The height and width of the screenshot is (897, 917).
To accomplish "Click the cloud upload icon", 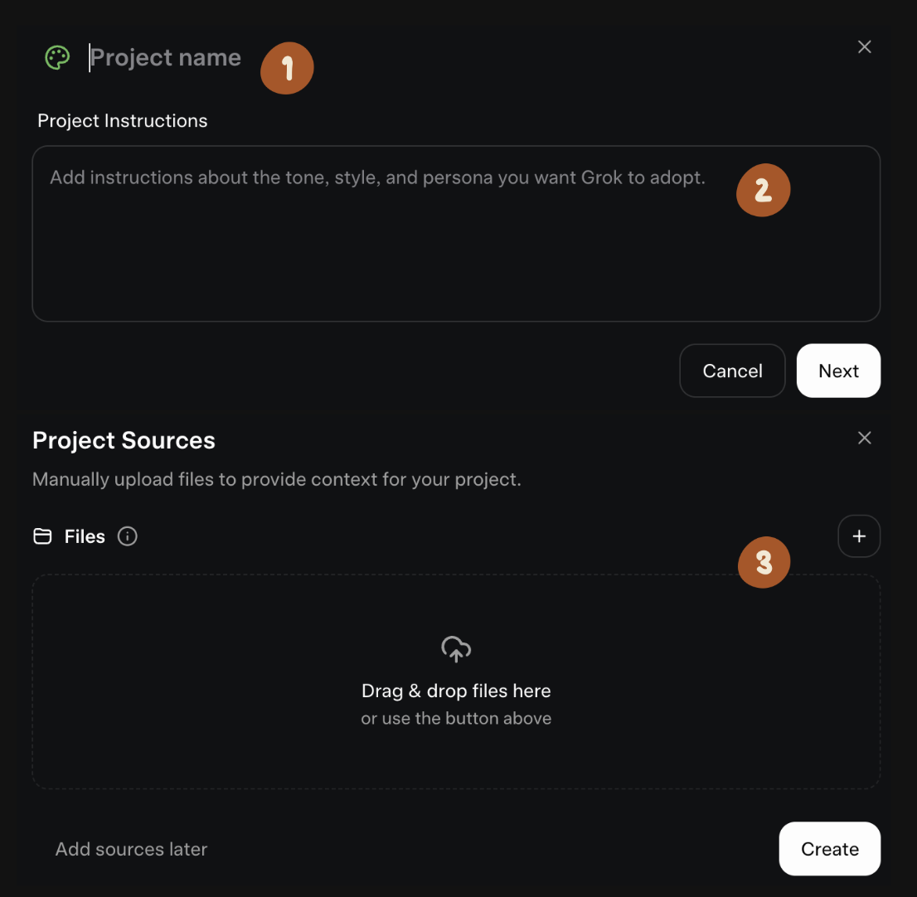I will click(456, 649).
